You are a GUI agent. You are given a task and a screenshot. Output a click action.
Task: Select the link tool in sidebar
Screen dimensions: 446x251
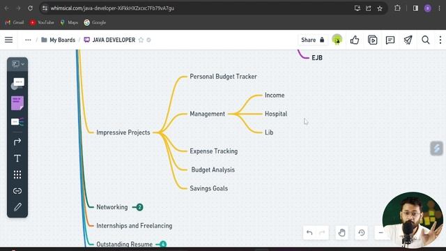17,190
